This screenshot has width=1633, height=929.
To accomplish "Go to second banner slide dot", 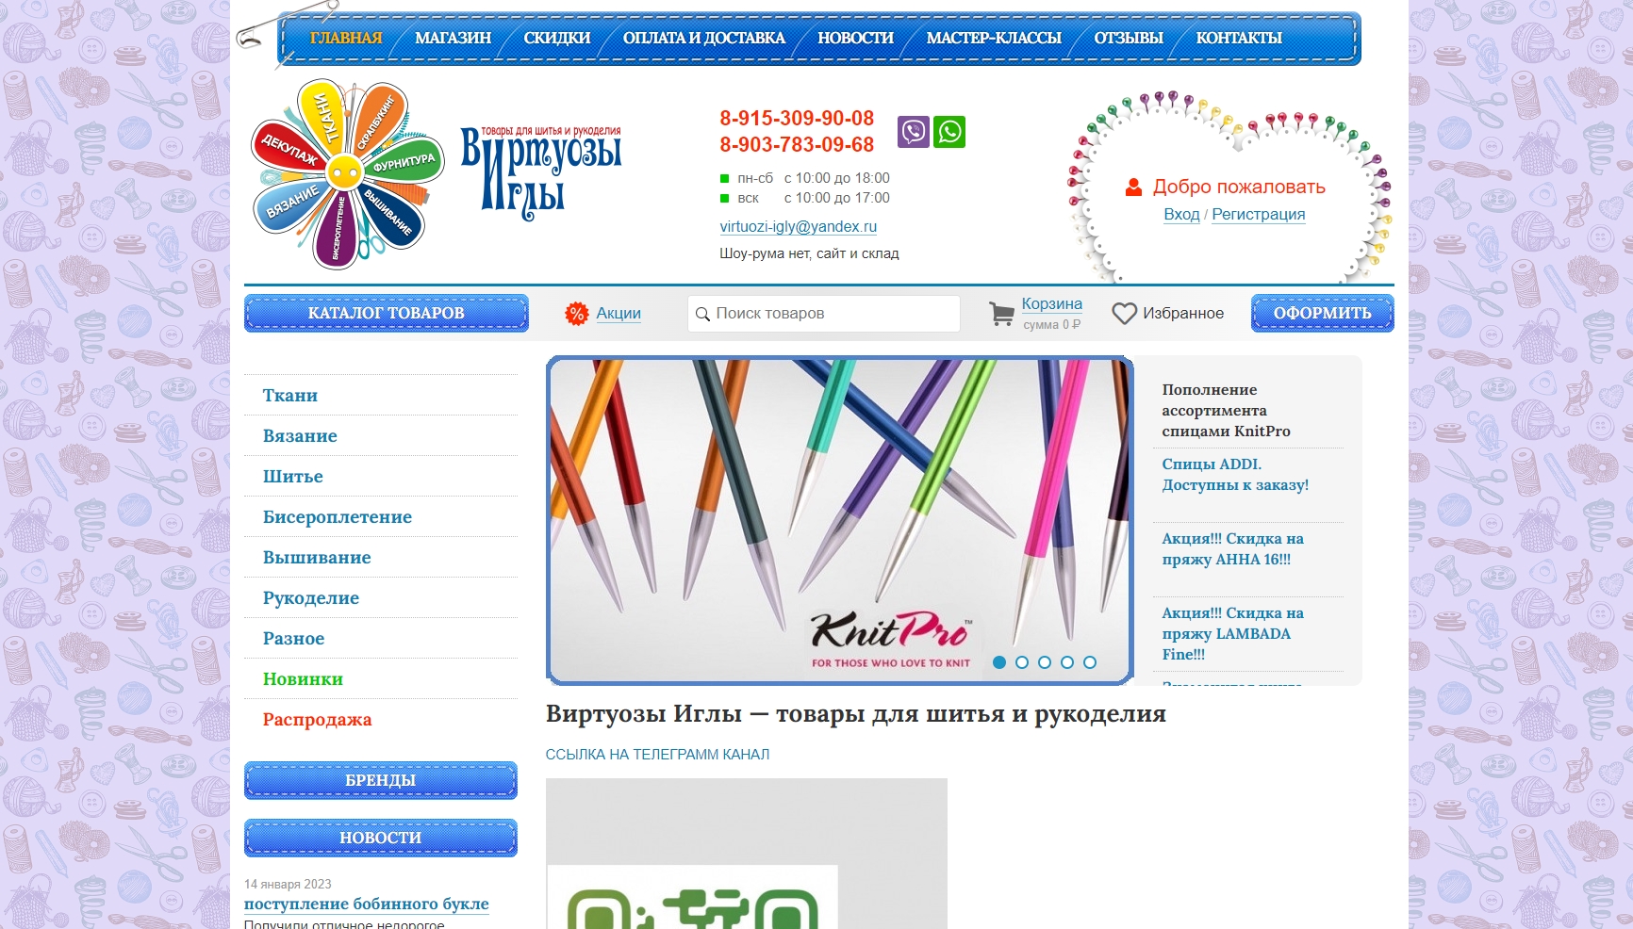I will click(1022, 662).
